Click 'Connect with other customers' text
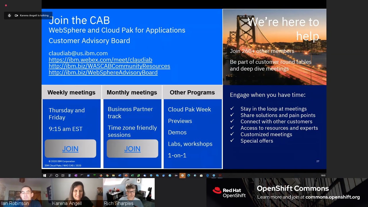Viewport: 368px width, 207px height. coord(276,121)
